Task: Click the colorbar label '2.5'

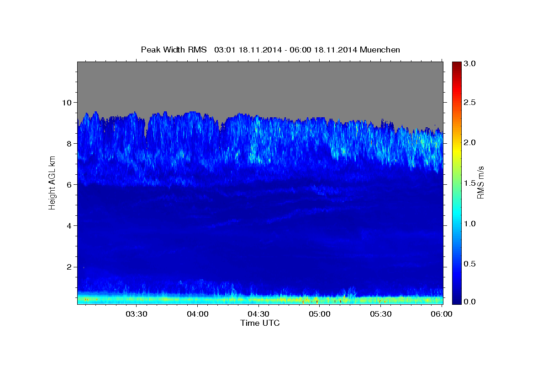Action: click(x=471, y=102)
